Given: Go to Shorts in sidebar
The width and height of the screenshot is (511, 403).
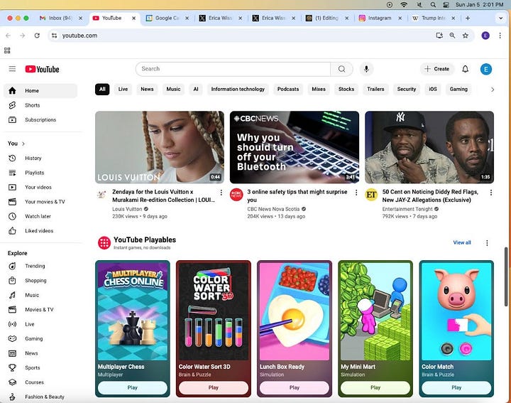Looking at the screenshot, I should 40,105.
